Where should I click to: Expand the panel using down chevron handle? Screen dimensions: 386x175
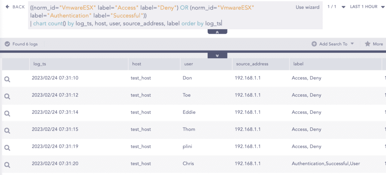pos(217,56)
